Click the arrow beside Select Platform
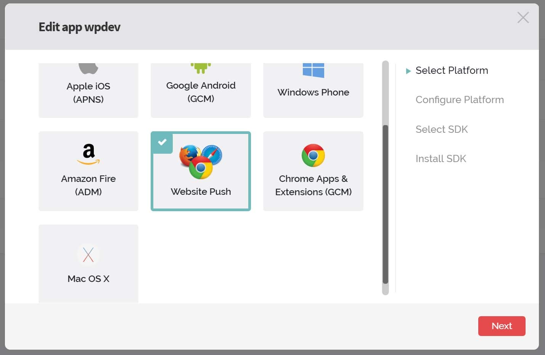 click(x=408, y=71)
